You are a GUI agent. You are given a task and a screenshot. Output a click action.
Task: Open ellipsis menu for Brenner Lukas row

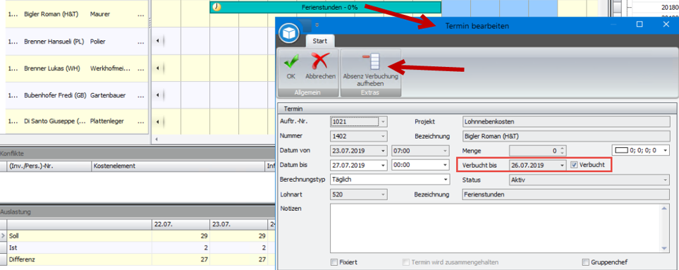click(x=140, y=68)
